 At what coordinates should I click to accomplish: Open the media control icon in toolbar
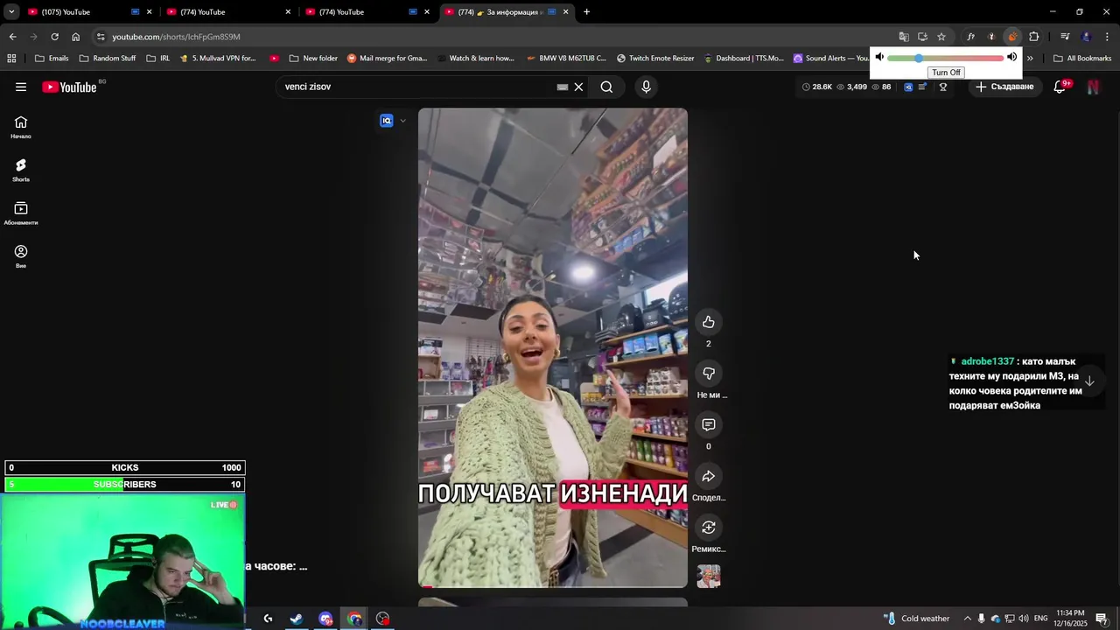coord(1065,37)
